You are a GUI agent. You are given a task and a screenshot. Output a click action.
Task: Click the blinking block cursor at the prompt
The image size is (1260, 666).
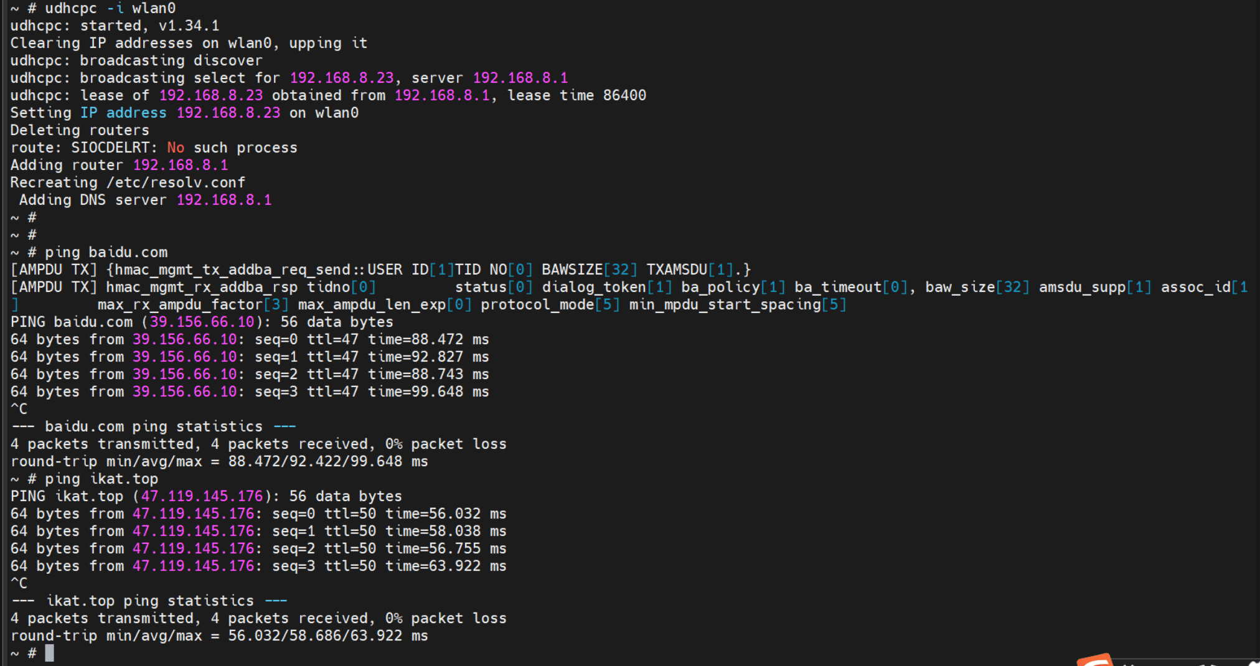50,652
